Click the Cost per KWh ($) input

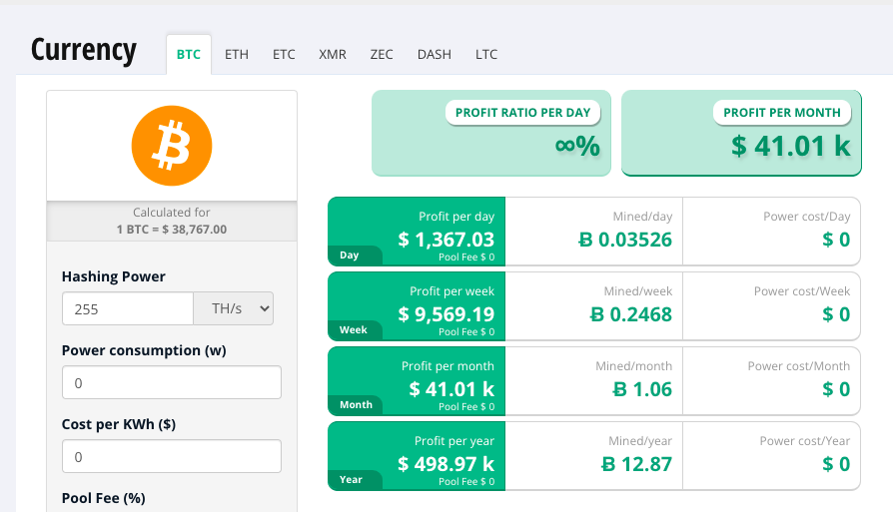pos(172,456)
